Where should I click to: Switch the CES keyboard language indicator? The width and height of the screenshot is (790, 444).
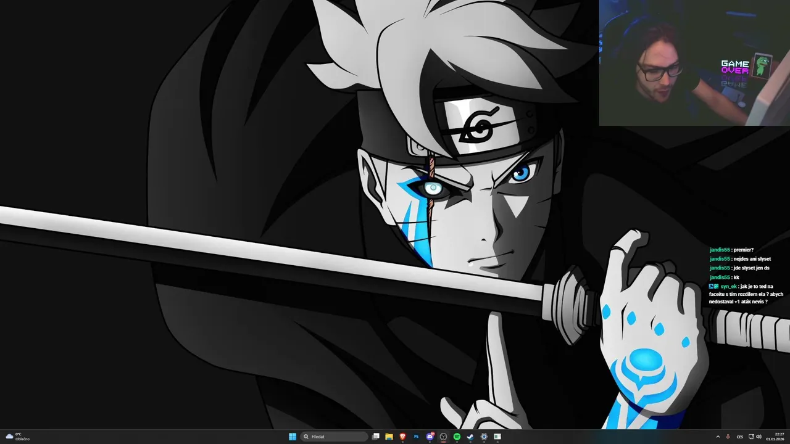(740, 437)
